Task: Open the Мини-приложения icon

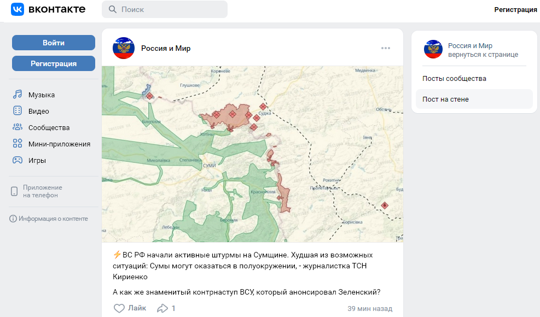Action: (18, 144)
